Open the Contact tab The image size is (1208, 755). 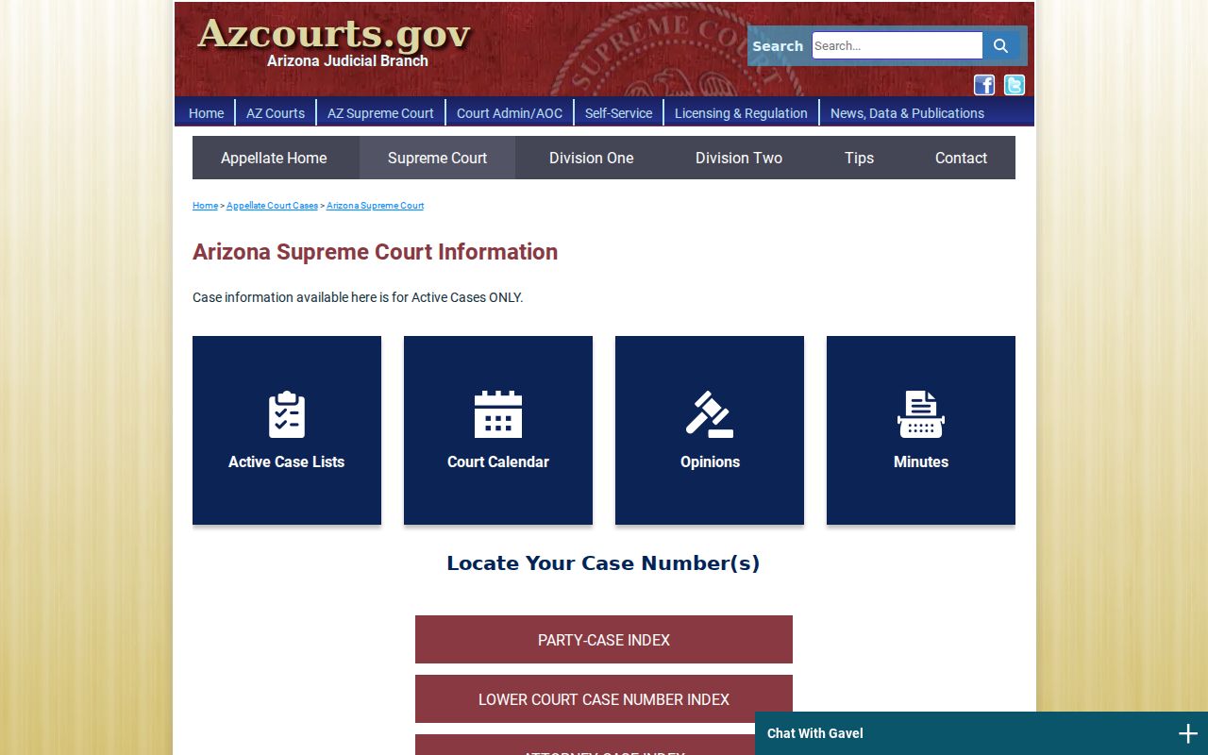coord(961,158)
